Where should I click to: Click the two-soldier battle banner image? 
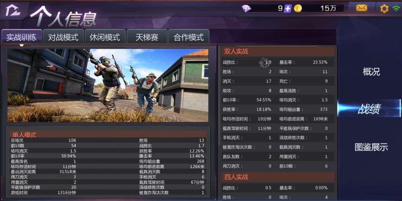108,85
